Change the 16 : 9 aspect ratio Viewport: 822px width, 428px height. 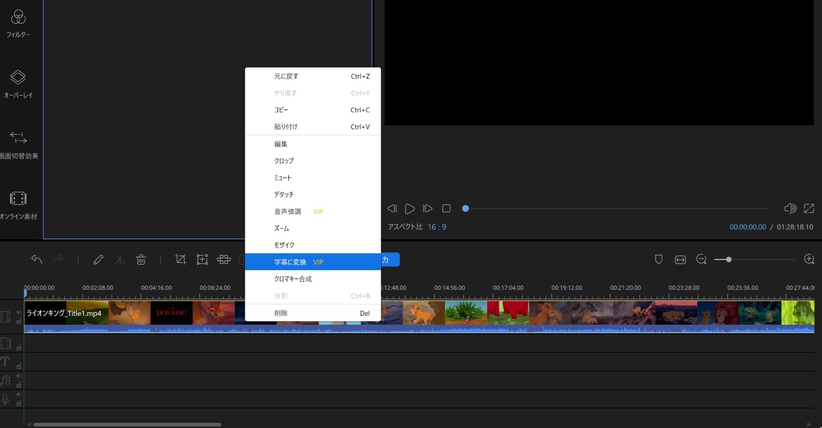[437, 227]
